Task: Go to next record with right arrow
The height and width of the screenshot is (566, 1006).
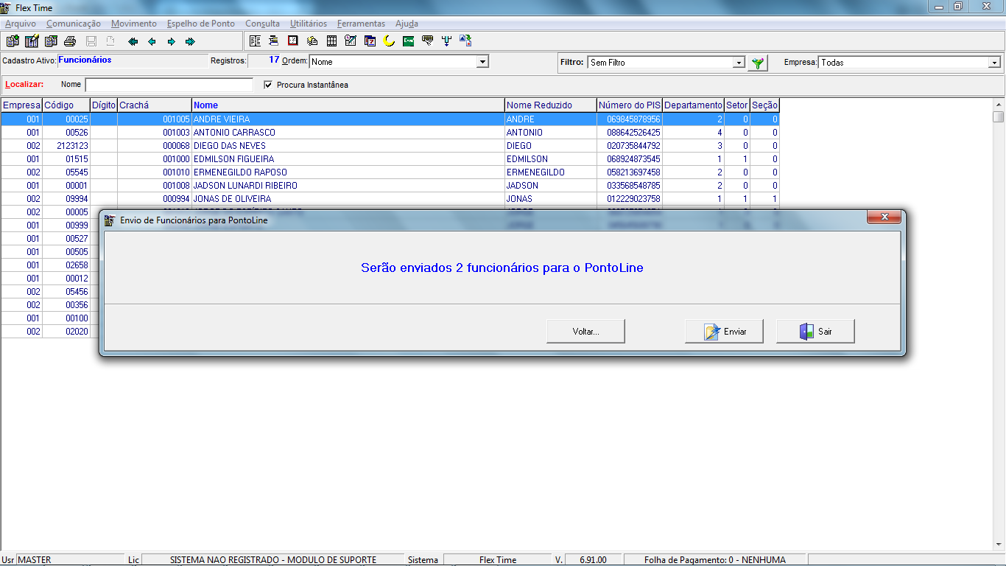Action: [x=172, y=41]
